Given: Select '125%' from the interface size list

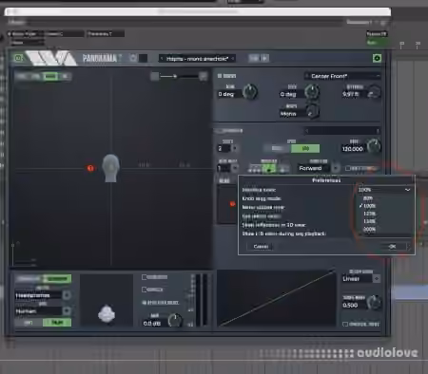Looking at the screenshot, I should tap(369, 214).
